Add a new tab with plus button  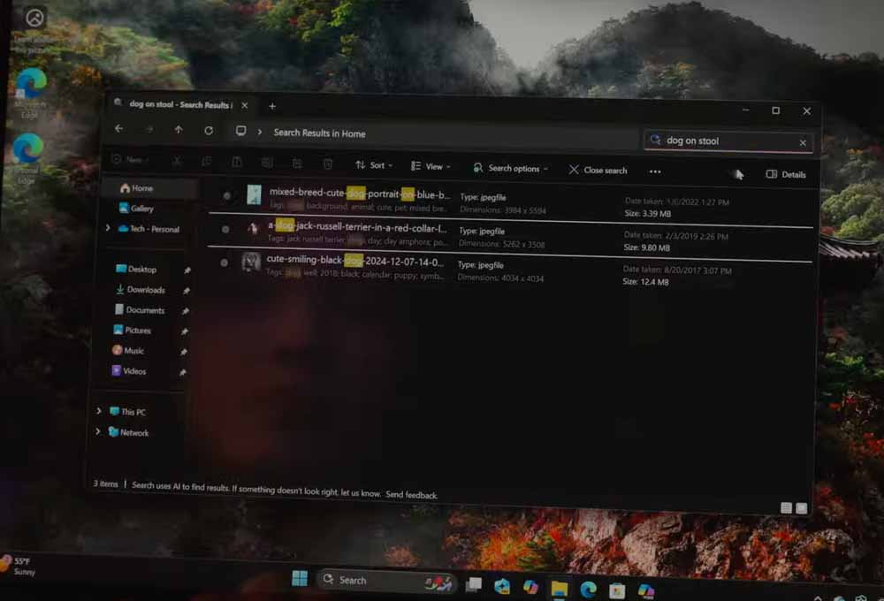[272, 106]
